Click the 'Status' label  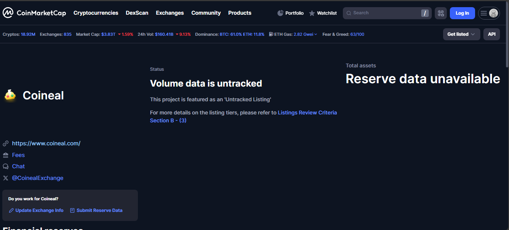click(157, 69)
